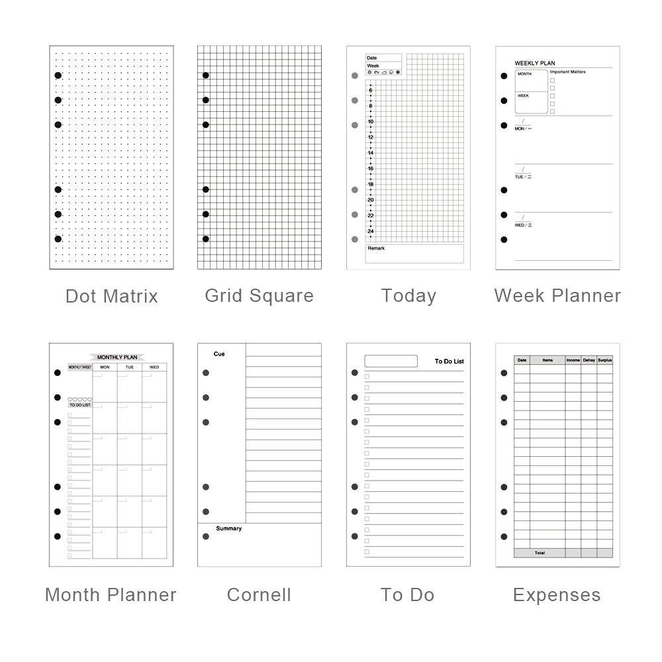Click the last heart icon above TO DO LIST

pyautogui.click(x=89, y=399)
